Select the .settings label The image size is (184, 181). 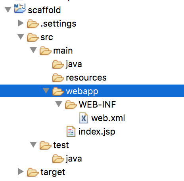pos(58,24)
